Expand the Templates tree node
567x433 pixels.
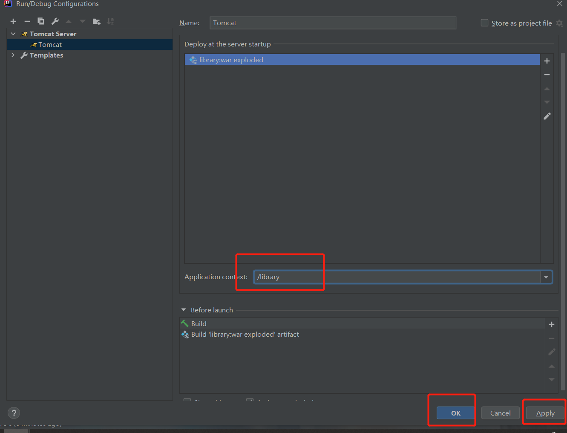pyautogui.click(x=13, y=55)
